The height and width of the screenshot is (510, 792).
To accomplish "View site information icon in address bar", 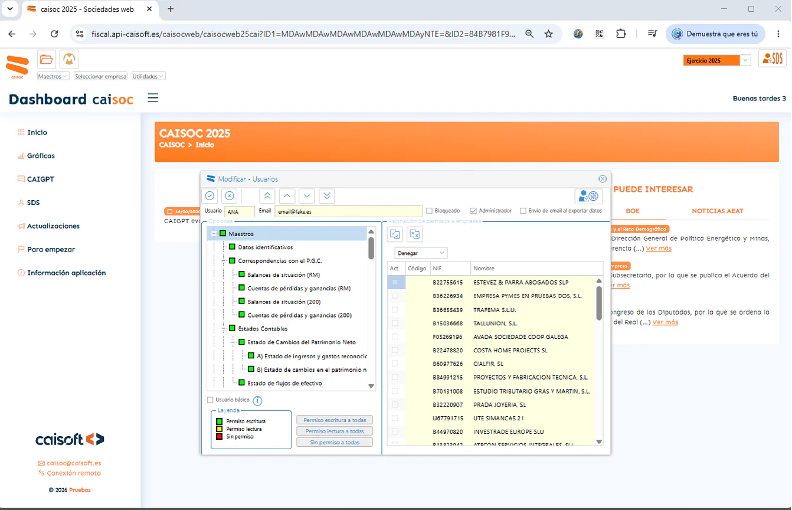I will point(80,34).
